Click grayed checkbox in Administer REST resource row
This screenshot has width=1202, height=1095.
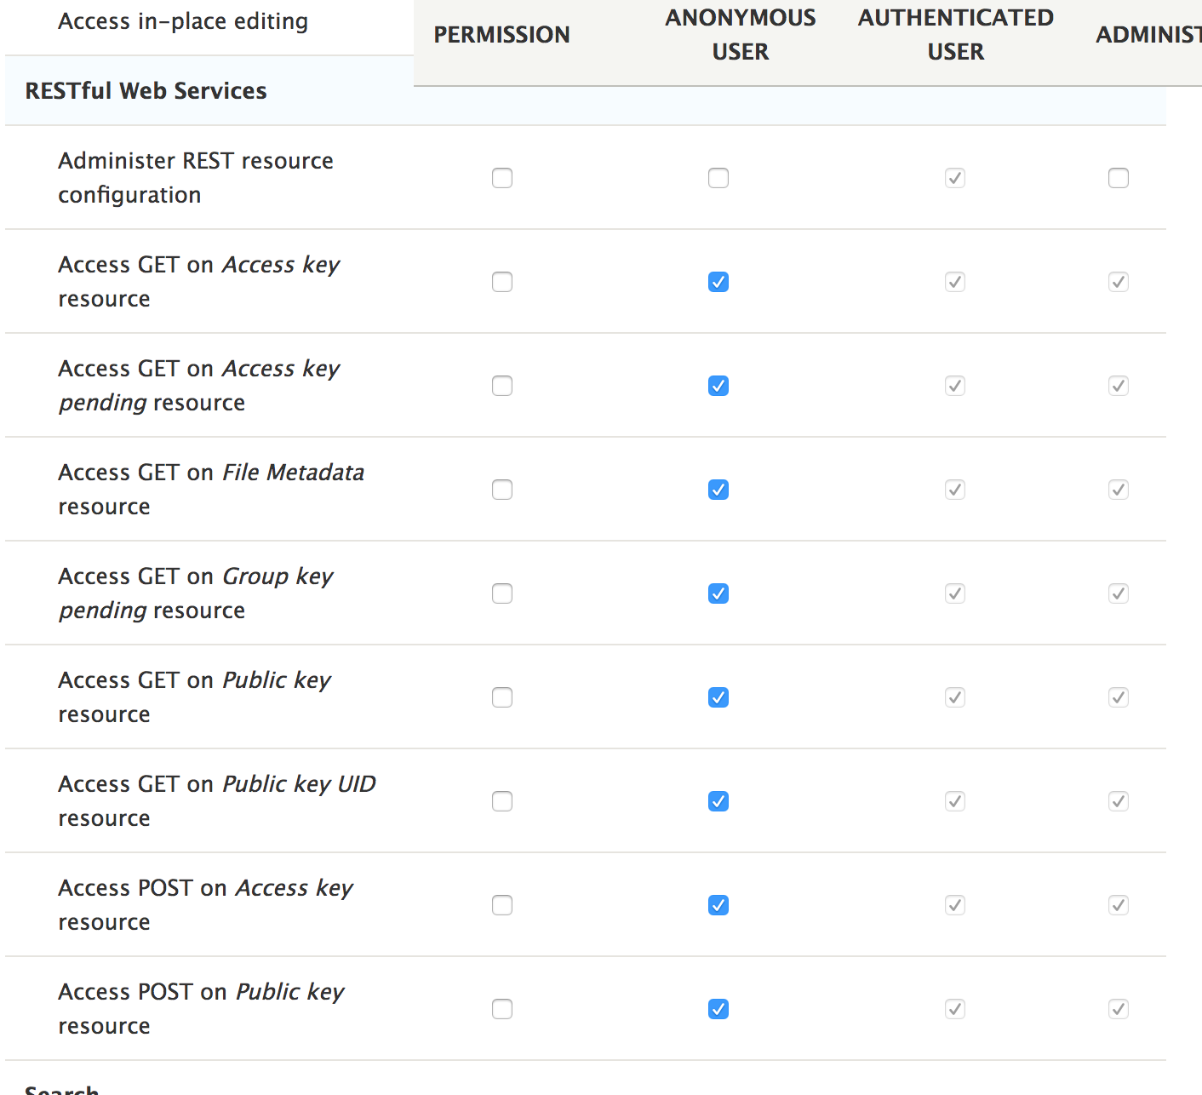pos(955,178)
